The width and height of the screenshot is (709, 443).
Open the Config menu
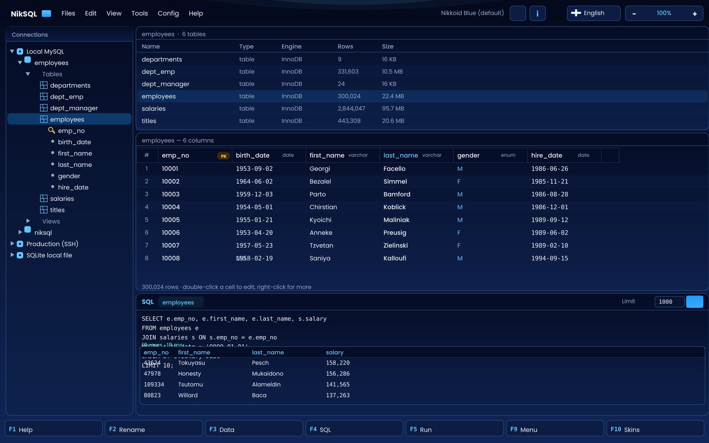(x=168, y=13)
